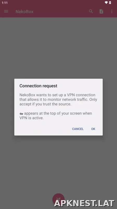117x209 pixels.
Task: Tap the paper plane connect button
Action: (x=58, y=199)
